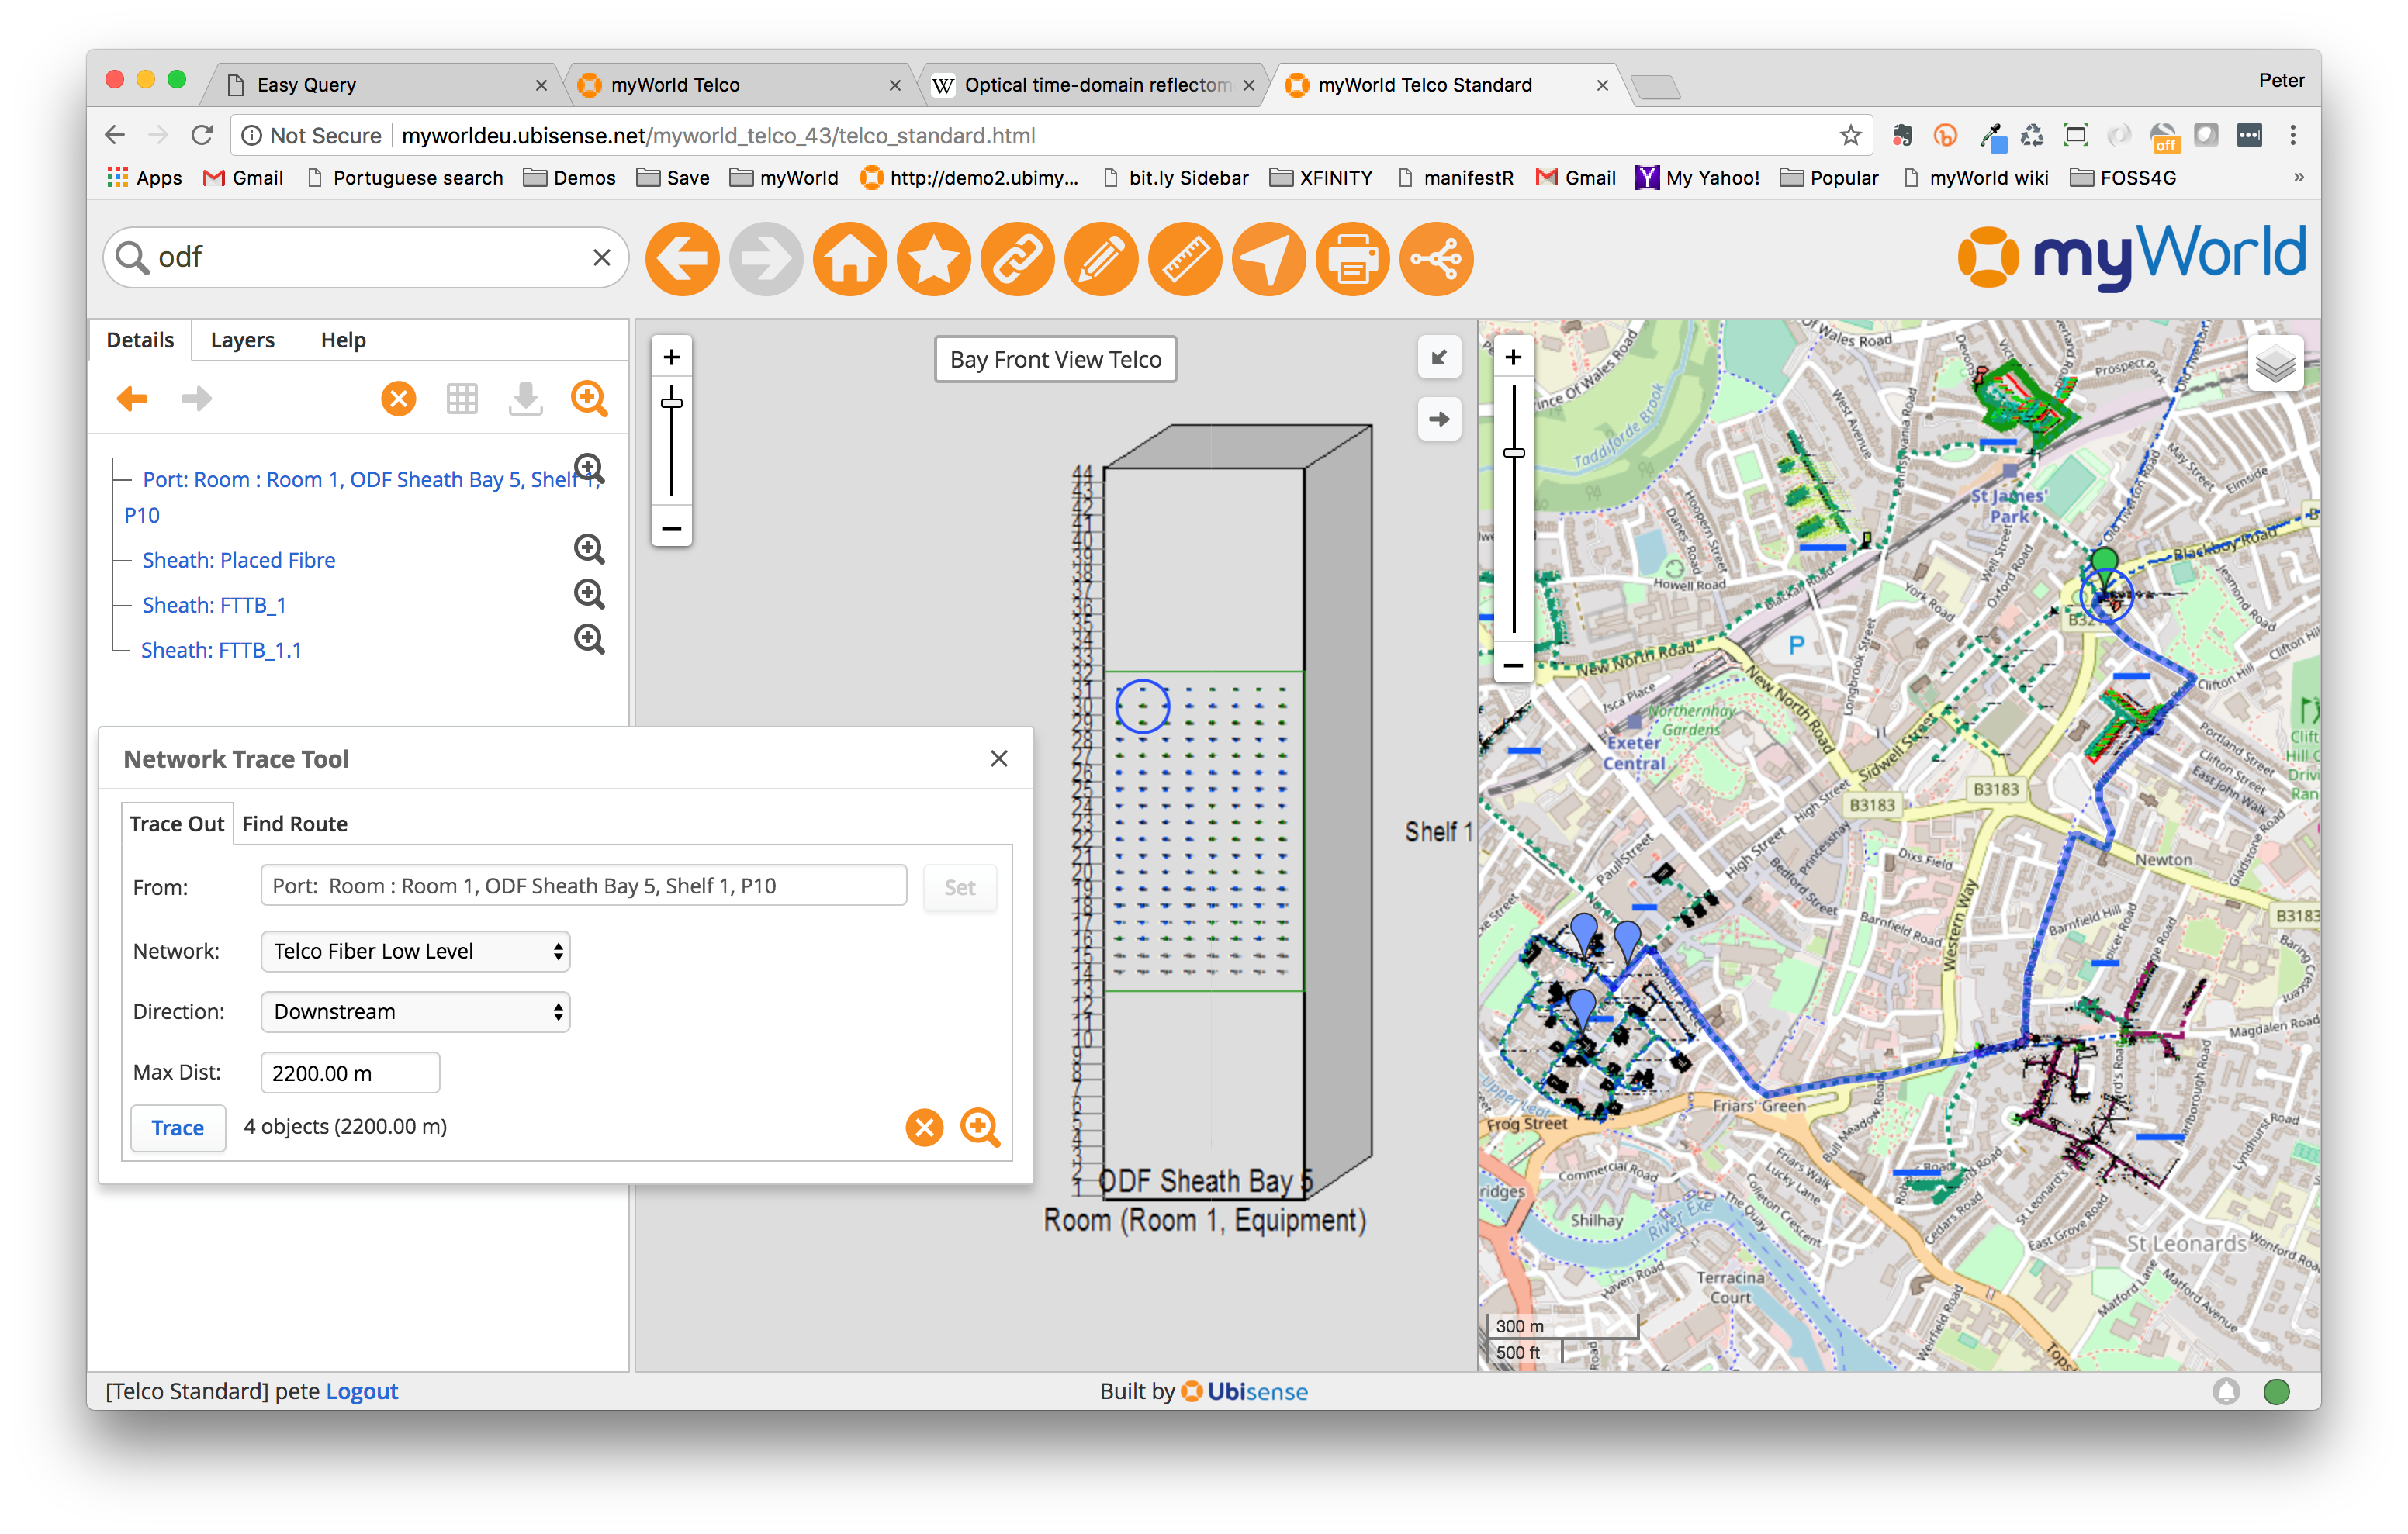The height and width of the screenshot is (1534, 2408).
Task: Open map layers switcher on map
Action: [2275, 364]
